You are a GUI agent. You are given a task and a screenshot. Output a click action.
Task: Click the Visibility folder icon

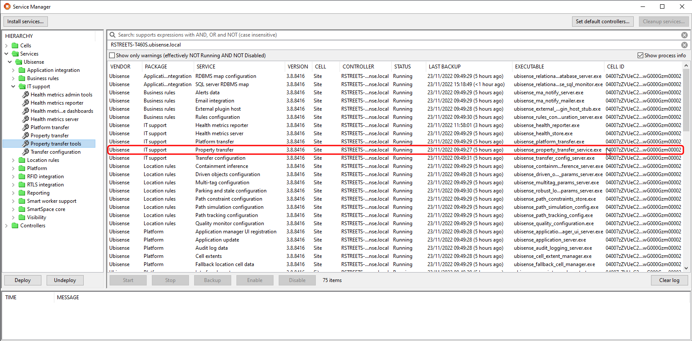(x=22, y=217)
